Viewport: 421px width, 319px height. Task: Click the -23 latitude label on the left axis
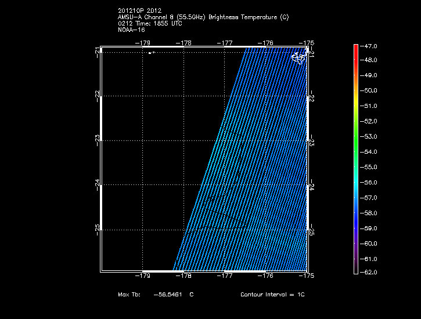pyautogui.click(x=96, y=138)
